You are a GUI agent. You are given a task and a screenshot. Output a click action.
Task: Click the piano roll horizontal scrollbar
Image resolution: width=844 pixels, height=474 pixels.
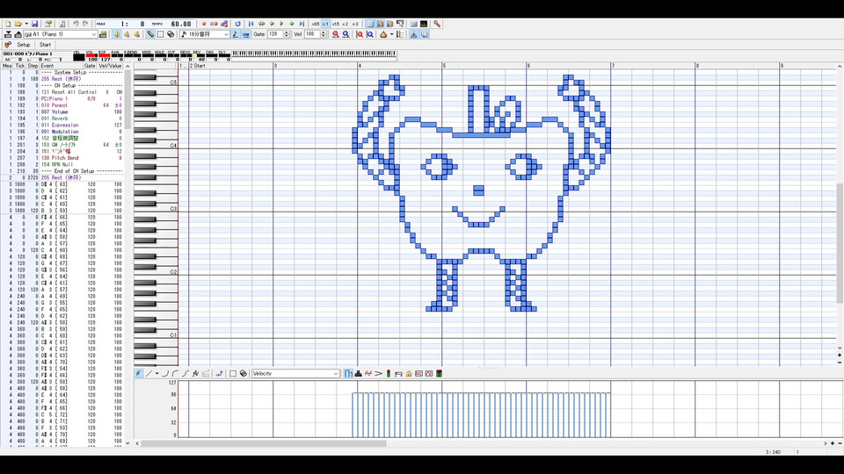264,443
